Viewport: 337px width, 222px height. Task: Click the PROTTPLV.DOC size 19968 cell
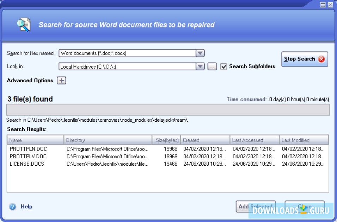pyautogui.click(x=171, y=156)
